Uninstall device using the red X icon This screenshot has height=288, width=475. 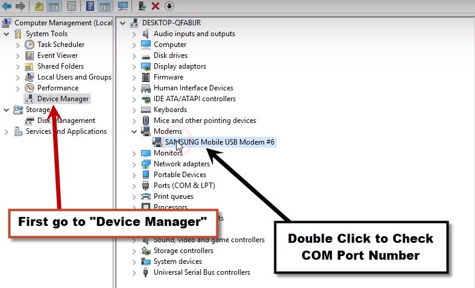coord(156,6)
